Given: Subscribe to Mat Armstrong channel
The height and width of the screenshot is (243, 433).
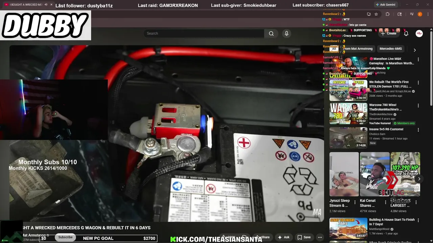Looking at the screenshot, I should 65,237.
